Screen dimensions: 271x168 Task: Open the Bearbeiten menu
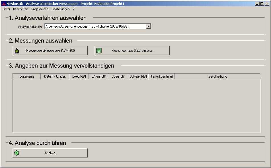20,9
